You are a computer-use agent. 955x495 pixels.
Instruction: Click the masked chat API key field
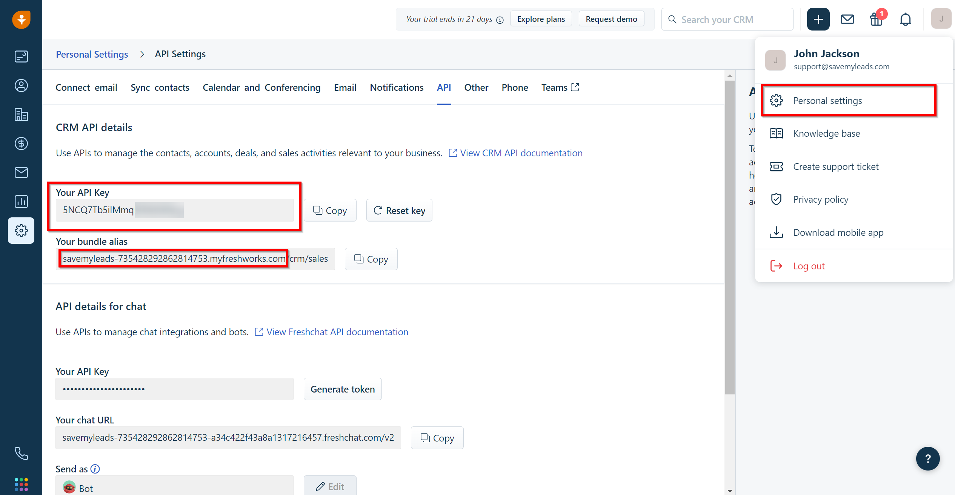click(x=174, y=389)
